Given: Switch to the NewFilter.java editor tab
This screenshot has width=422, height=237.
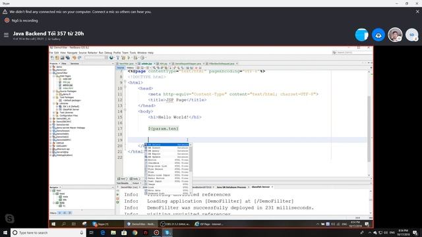Looking at the screenshot, I should click(126, 64).
